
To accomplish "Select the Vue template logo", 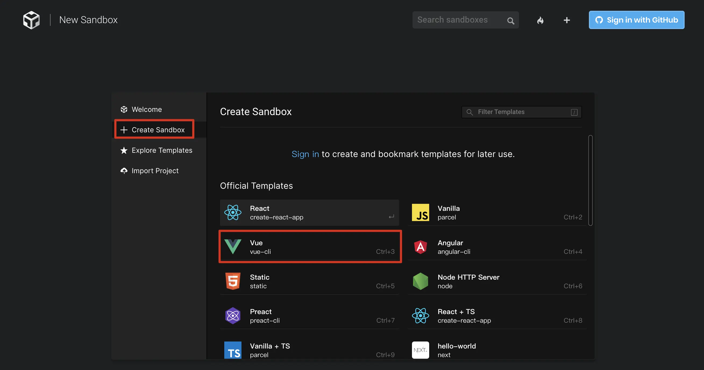I will coord(233,247).
